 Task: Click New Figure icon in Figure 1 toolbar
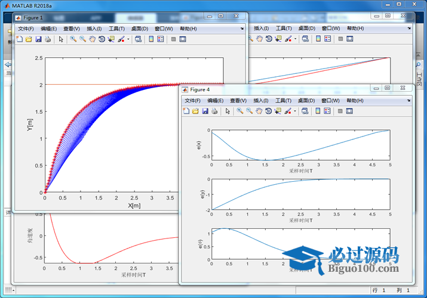(19, 39)
